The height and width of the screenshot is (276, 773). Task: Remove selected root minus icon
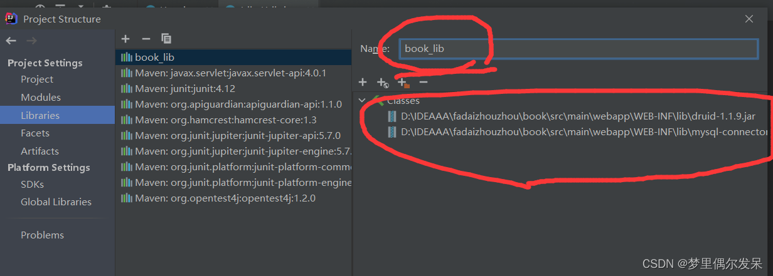coord(424,82)
